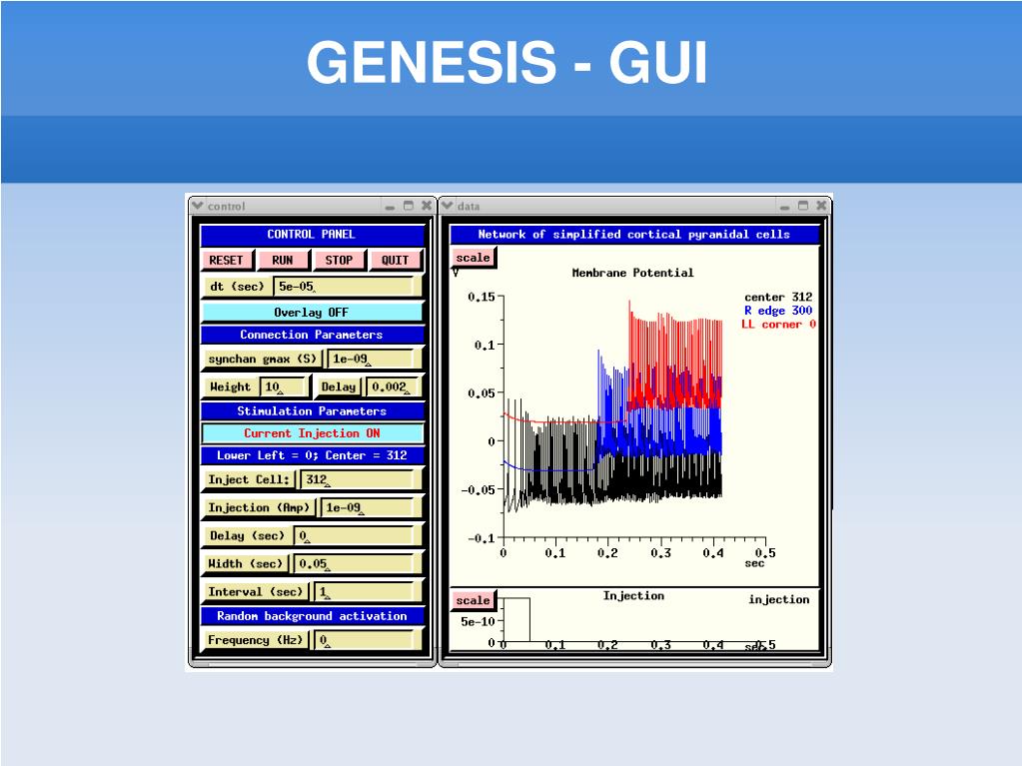
Task: Click the synchan gmax (S) label
Action: pyautogui.click(x=263, y=359)
